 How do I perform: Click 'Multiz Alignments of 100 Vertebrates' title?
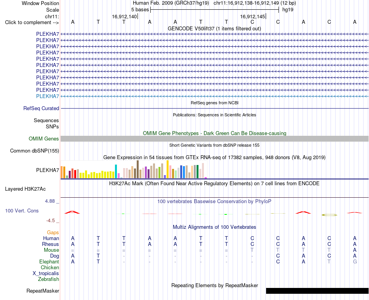pos(214,227)
